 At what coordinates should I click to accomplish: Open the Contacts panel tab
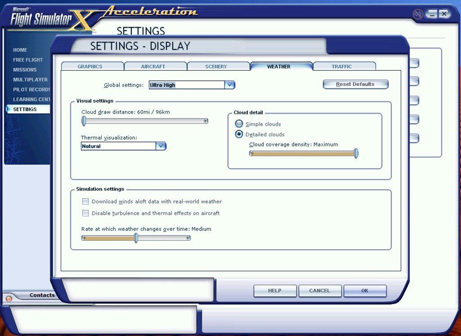point(42,295)
